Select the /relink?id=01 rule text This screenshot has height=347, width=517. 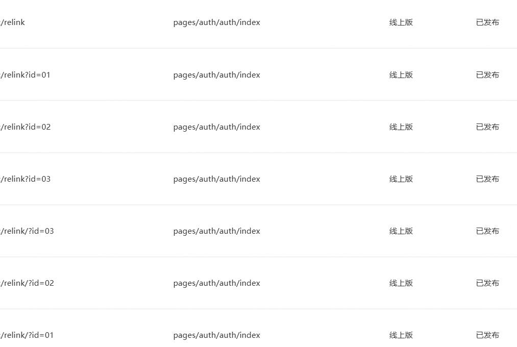coord(25,75)
